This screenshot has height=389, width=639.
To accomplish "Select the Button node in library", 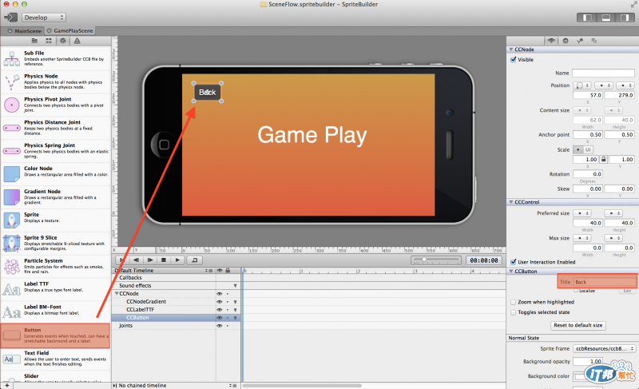I will point(55,335).
